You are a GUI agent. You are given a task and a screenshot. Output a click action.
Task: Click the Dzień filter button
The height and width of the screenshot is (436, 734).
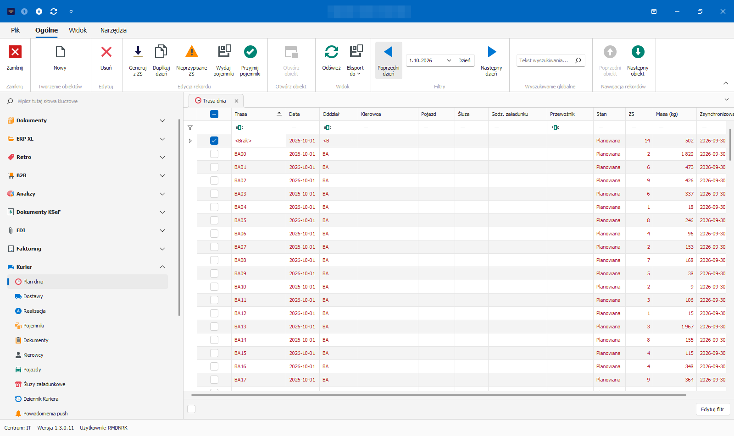coord(464,60)
